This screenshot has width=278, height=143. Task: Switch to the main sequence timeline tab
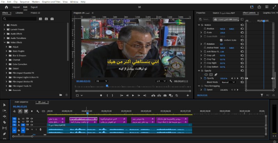(21, 102)
